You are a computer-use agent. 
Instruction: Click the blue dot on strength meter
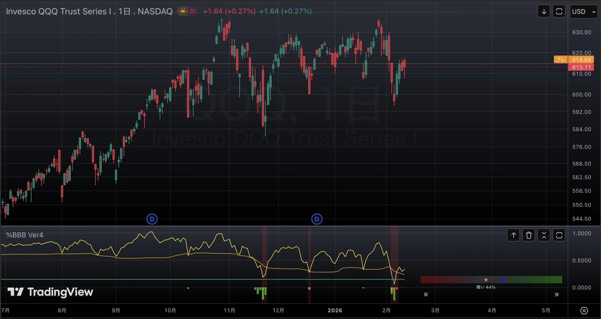(502, 279)
